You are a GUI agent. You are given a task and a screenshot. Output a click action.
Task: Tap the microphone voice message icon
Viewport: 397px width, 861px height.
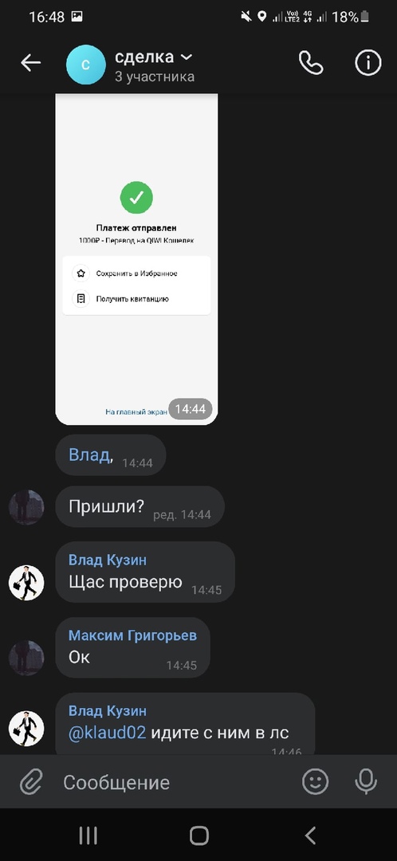[x=366, y=781]
